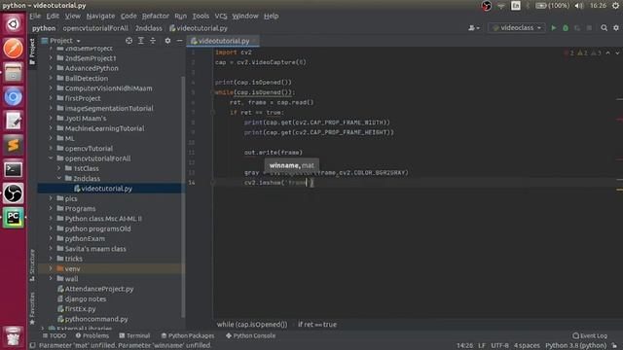623x350 pixels.
Task: Collapse all in Project panel
Action: [153, 41]
